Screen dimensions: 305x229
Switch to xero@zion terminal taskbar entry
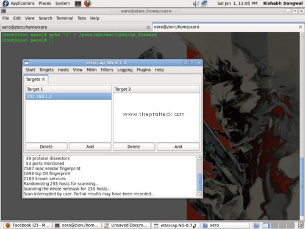point(77,225)
